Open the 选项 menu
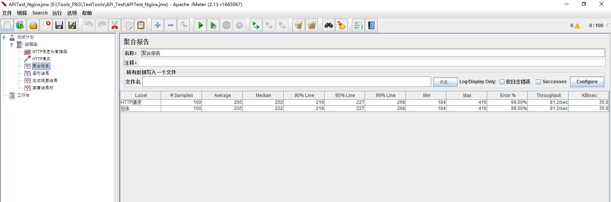611x202 pixels. tap(72, 13)
